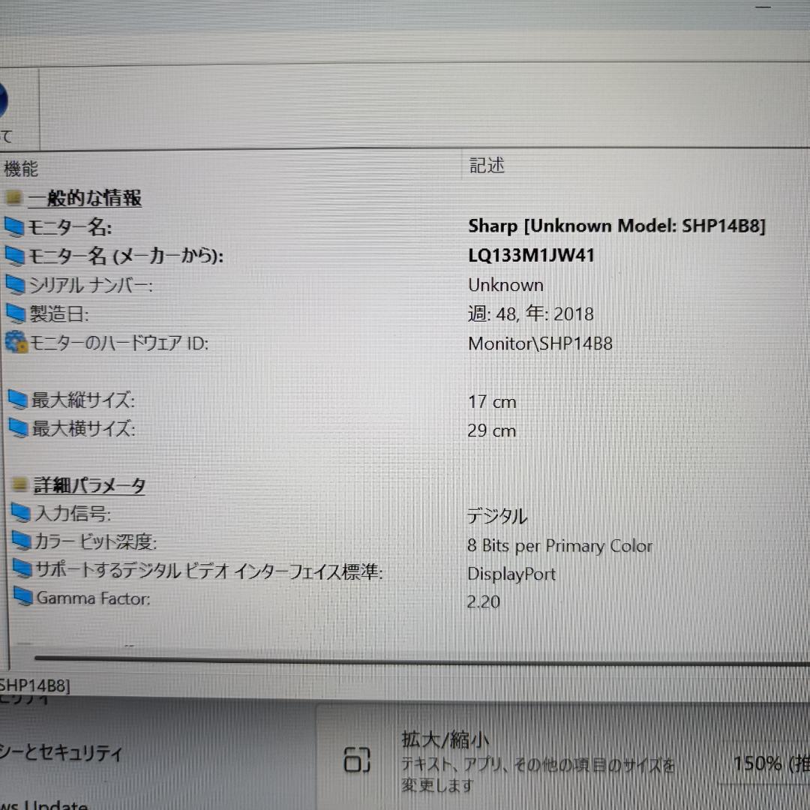The width and height of the screenshot is (810, 810).
Task: Click the 拡大/縮小 setting title
Action: tap(445, 739)
